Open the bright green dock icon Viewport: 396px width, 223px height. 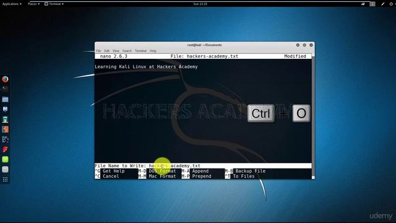[x=5, y=159]
